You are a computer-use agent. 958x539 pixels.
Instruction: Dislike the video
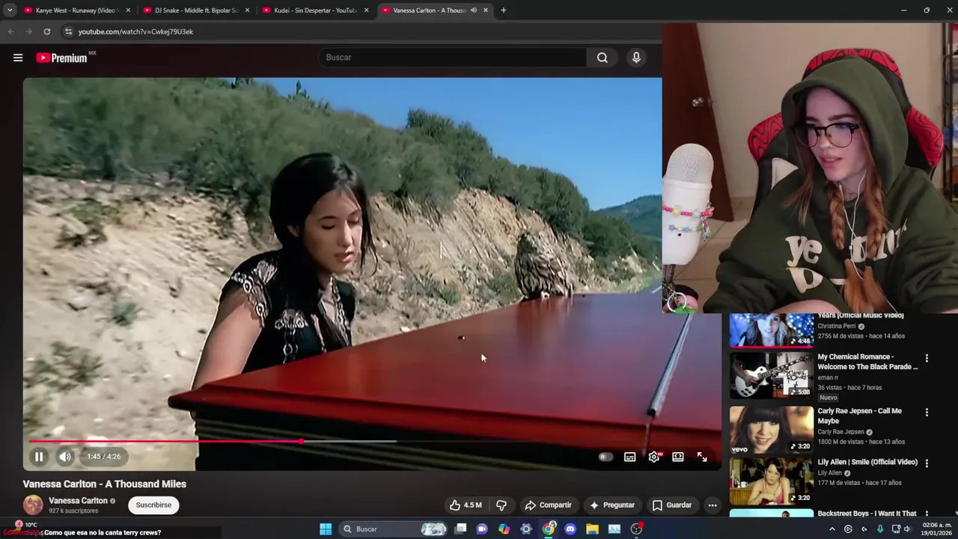coord(501,505)
